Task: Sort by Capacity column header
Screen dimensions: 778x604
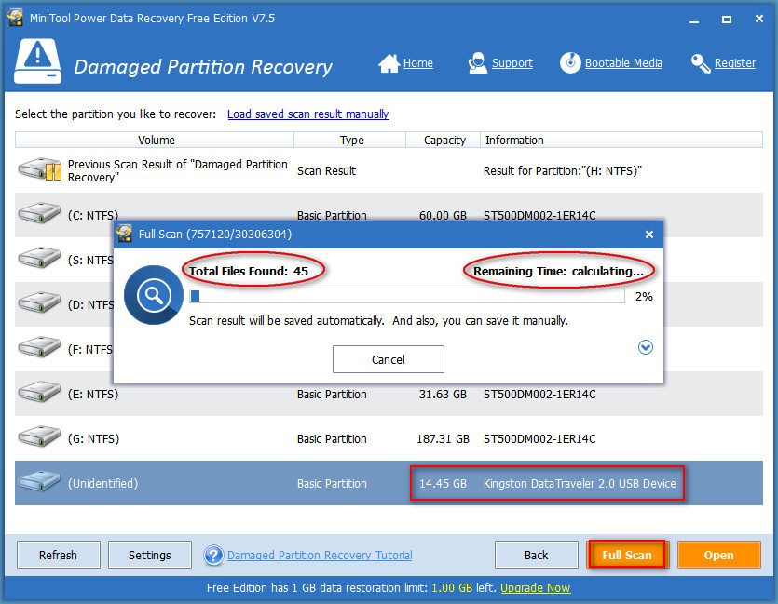Action: 444,141
